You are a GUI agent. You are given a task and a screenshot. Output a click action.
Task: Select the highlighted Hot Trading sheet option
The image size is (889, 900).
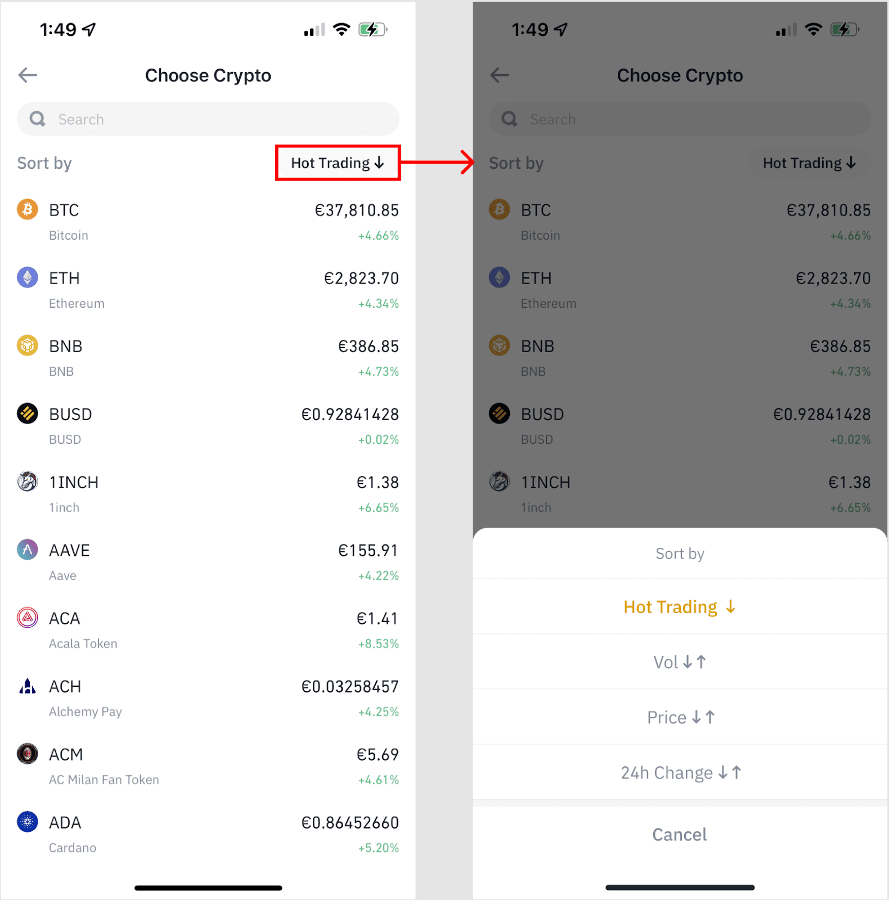[x=680, y=607]
